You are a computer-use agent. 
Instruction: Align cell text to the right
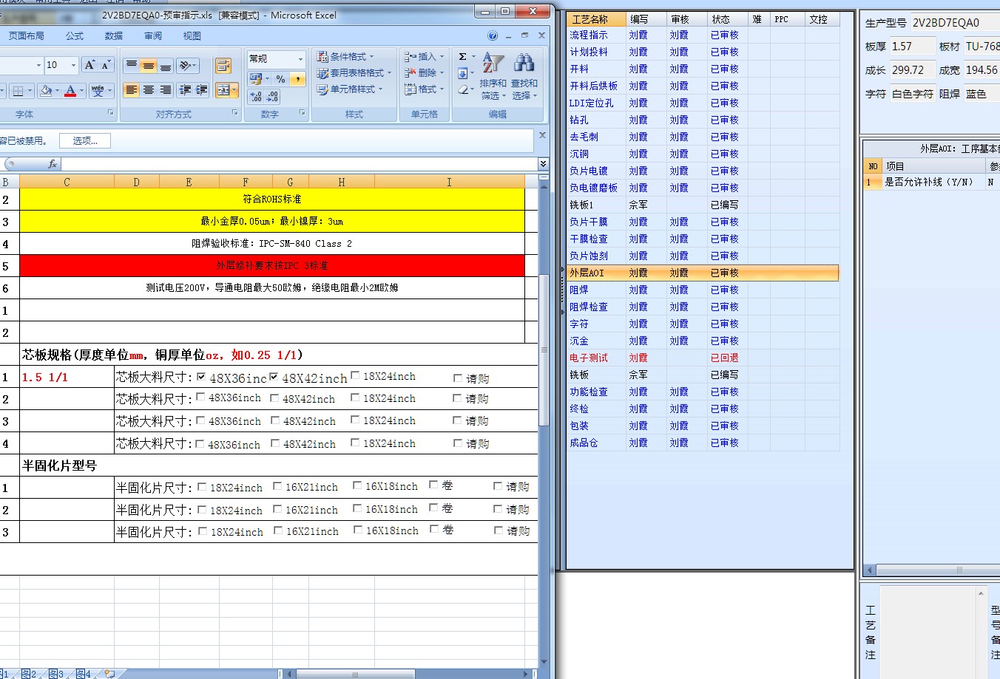[x=166, y=89]
